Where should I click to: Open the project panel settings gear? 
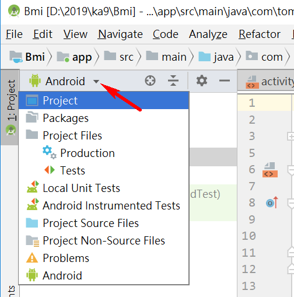[x=202, y=81]
